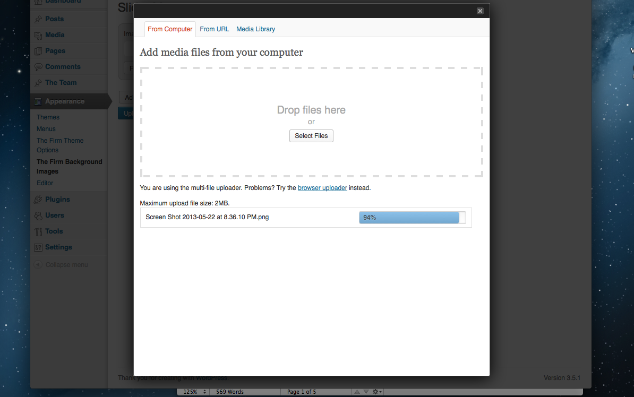634x397 pixels.
Task: Click the Drop files here area
Action: 311,110
